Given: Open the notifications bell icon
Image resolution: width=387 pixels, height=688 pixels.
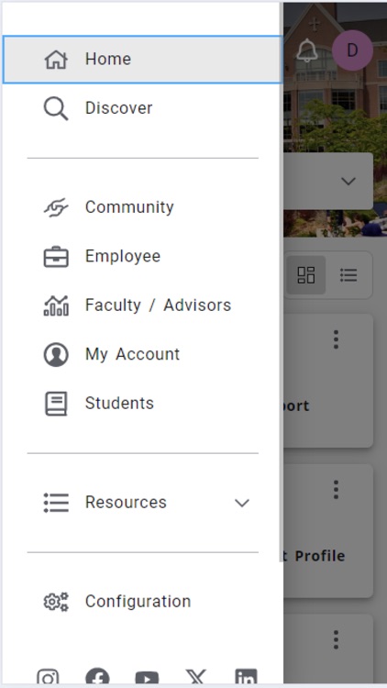Looking at the screenshot, I should (306, 50).
